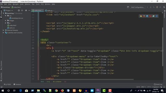Viewport: 166px width, 93px height.
Task: Click Scroll from Source target icon
Action: 19,10
